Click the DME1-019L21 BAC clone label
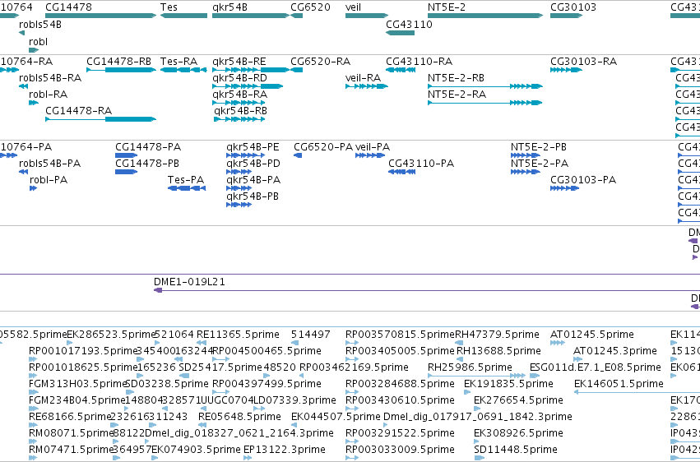The image size is (700, 462). click(189, 282)
